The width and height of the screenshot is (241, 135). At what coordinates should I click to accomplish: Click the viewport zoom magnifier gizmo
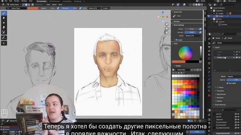click(x=166, y=24)
